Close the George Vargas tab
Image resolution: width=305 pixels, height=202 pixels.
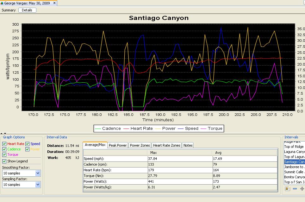[54, 3]
